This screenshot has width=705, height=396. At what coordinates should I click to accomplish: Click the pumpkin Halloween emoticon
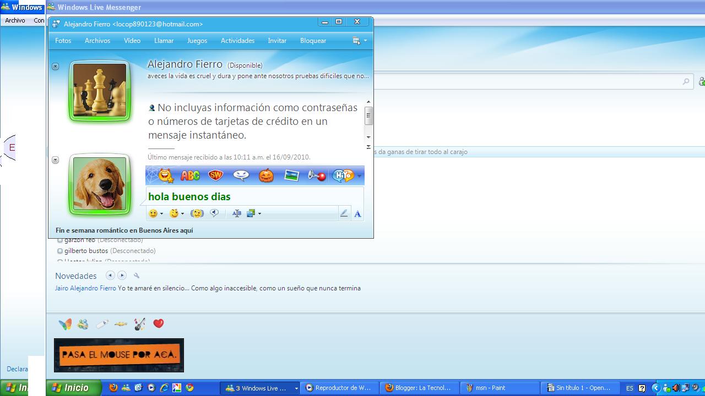click(265, 175)
